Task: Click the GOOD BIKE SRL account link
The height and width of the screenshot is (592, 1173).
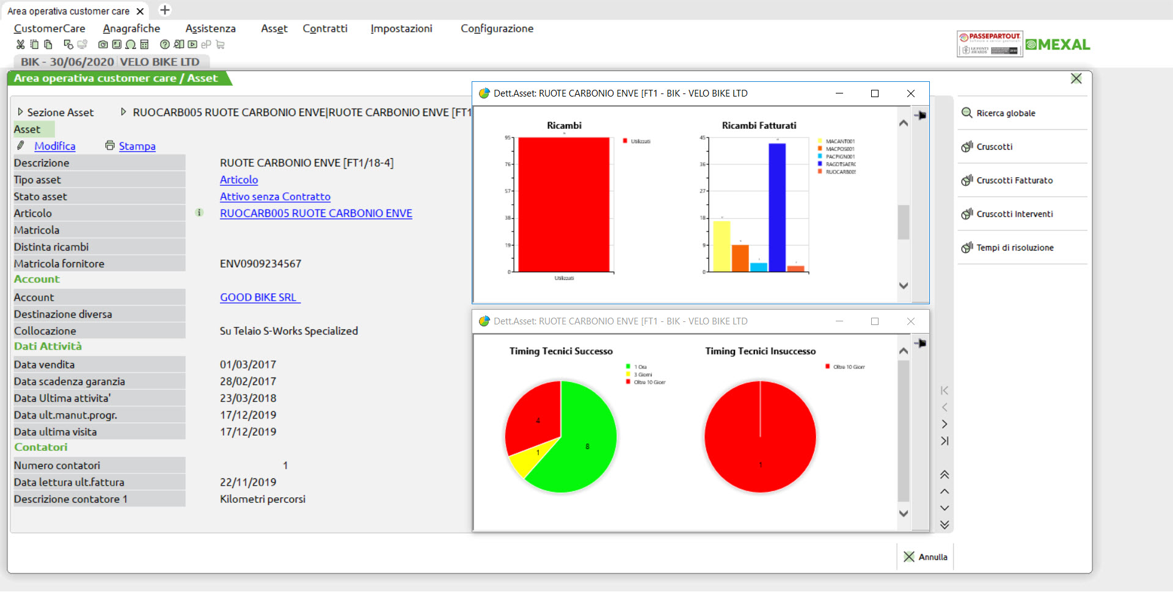Action: pos(258,298)
